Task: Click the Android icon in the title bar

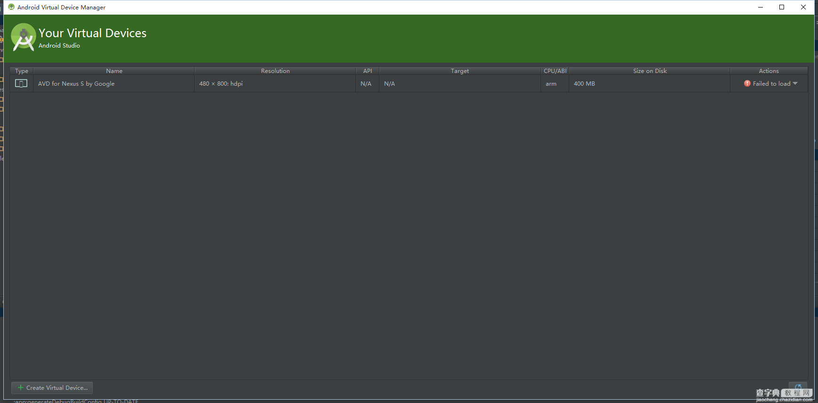Action: [x=11, y=7]
